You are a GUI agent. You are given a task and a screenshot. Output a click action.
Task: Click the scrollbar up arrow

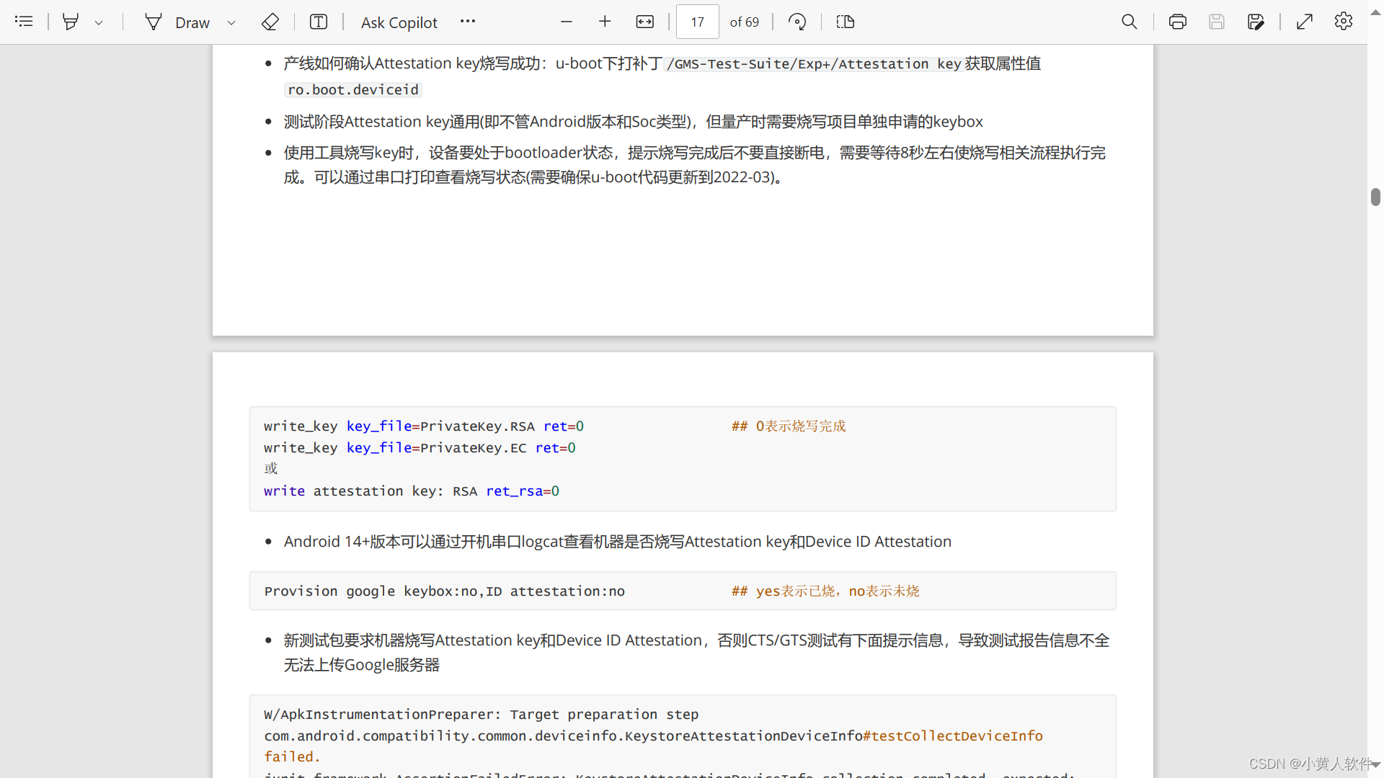[1375, 12]
